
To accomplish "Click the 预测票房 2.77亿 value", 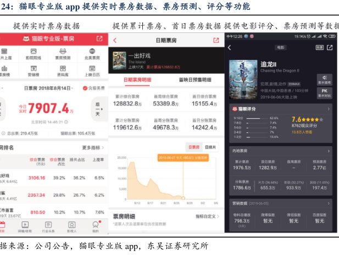I will [x=319, y=168].
